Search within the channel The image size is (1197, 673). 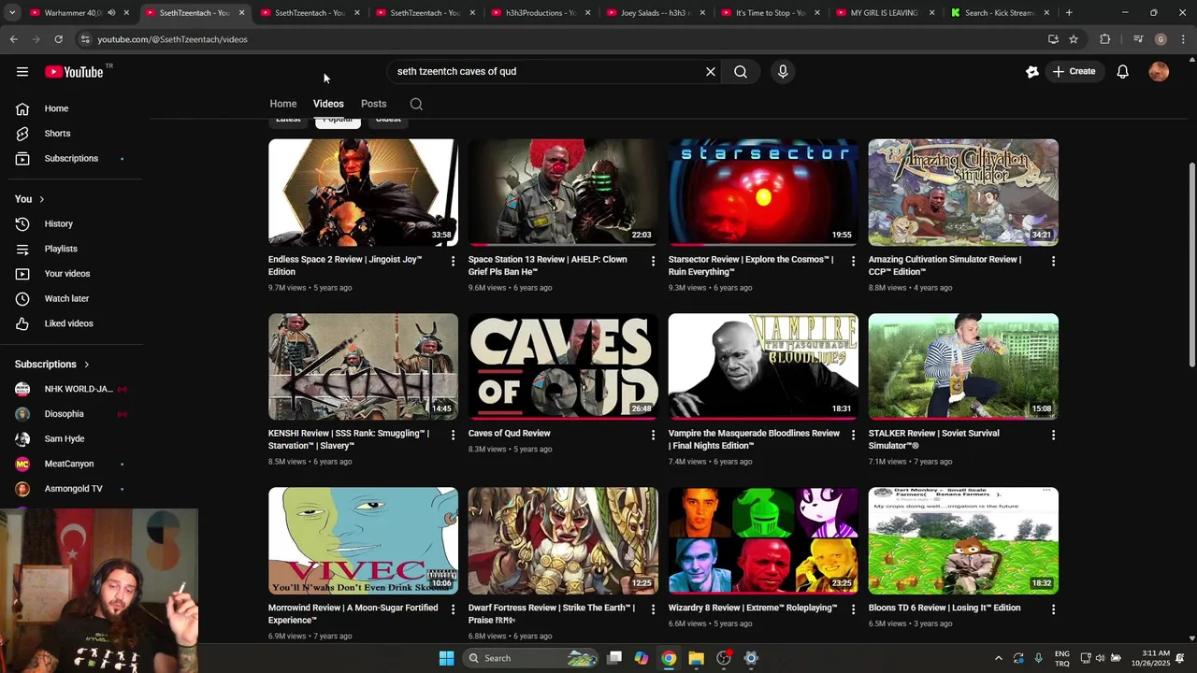[416, 104]
